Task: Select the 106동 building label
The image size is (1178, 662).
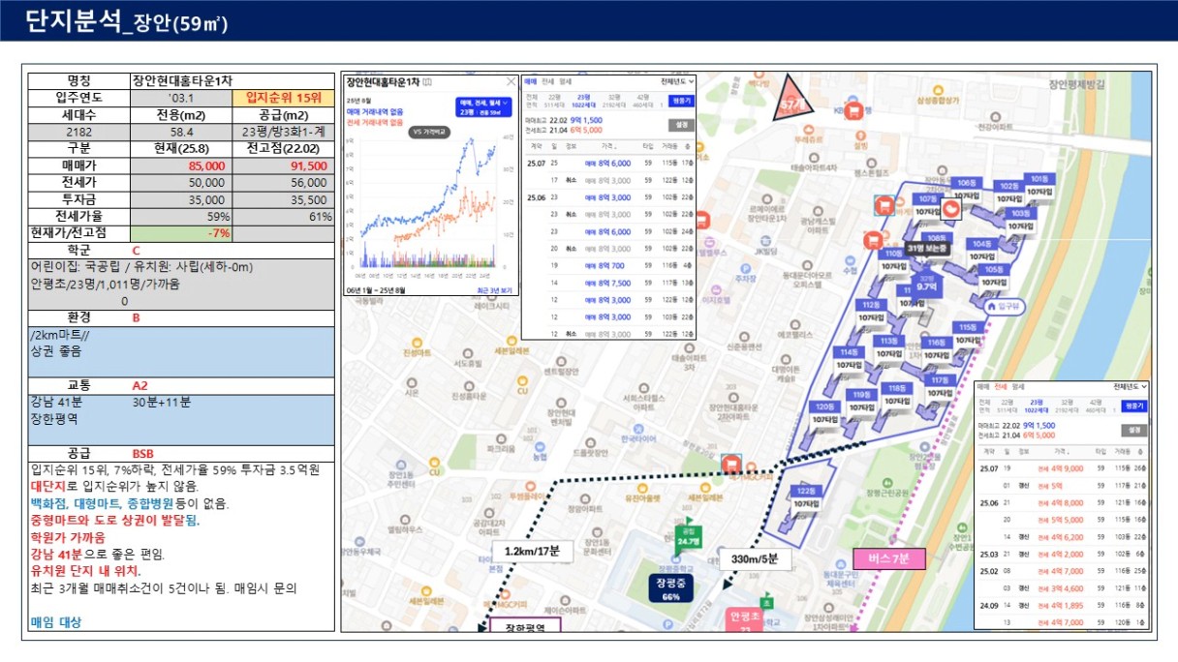Action: [x=966, y=183]
